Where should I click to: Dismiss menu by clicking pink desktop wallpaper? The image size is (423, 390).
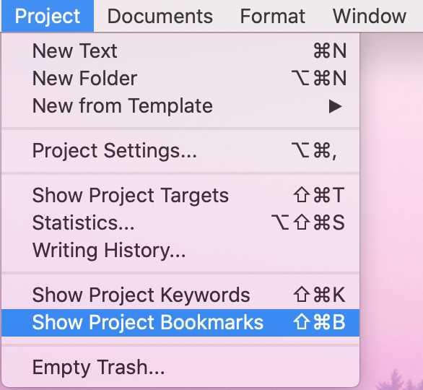(391, 189)
